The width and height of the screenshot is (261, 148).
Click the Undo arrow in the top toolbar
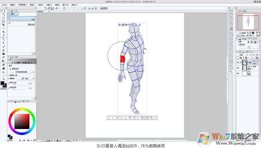(x=57, y=8)
